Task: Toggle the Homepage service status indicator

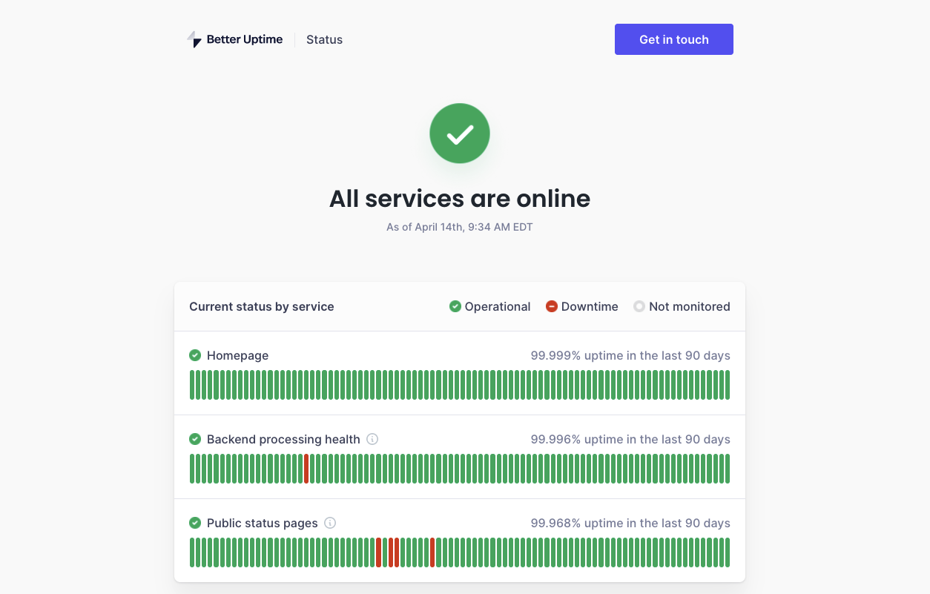Action: pyautogui.click(x=195, y=355)
